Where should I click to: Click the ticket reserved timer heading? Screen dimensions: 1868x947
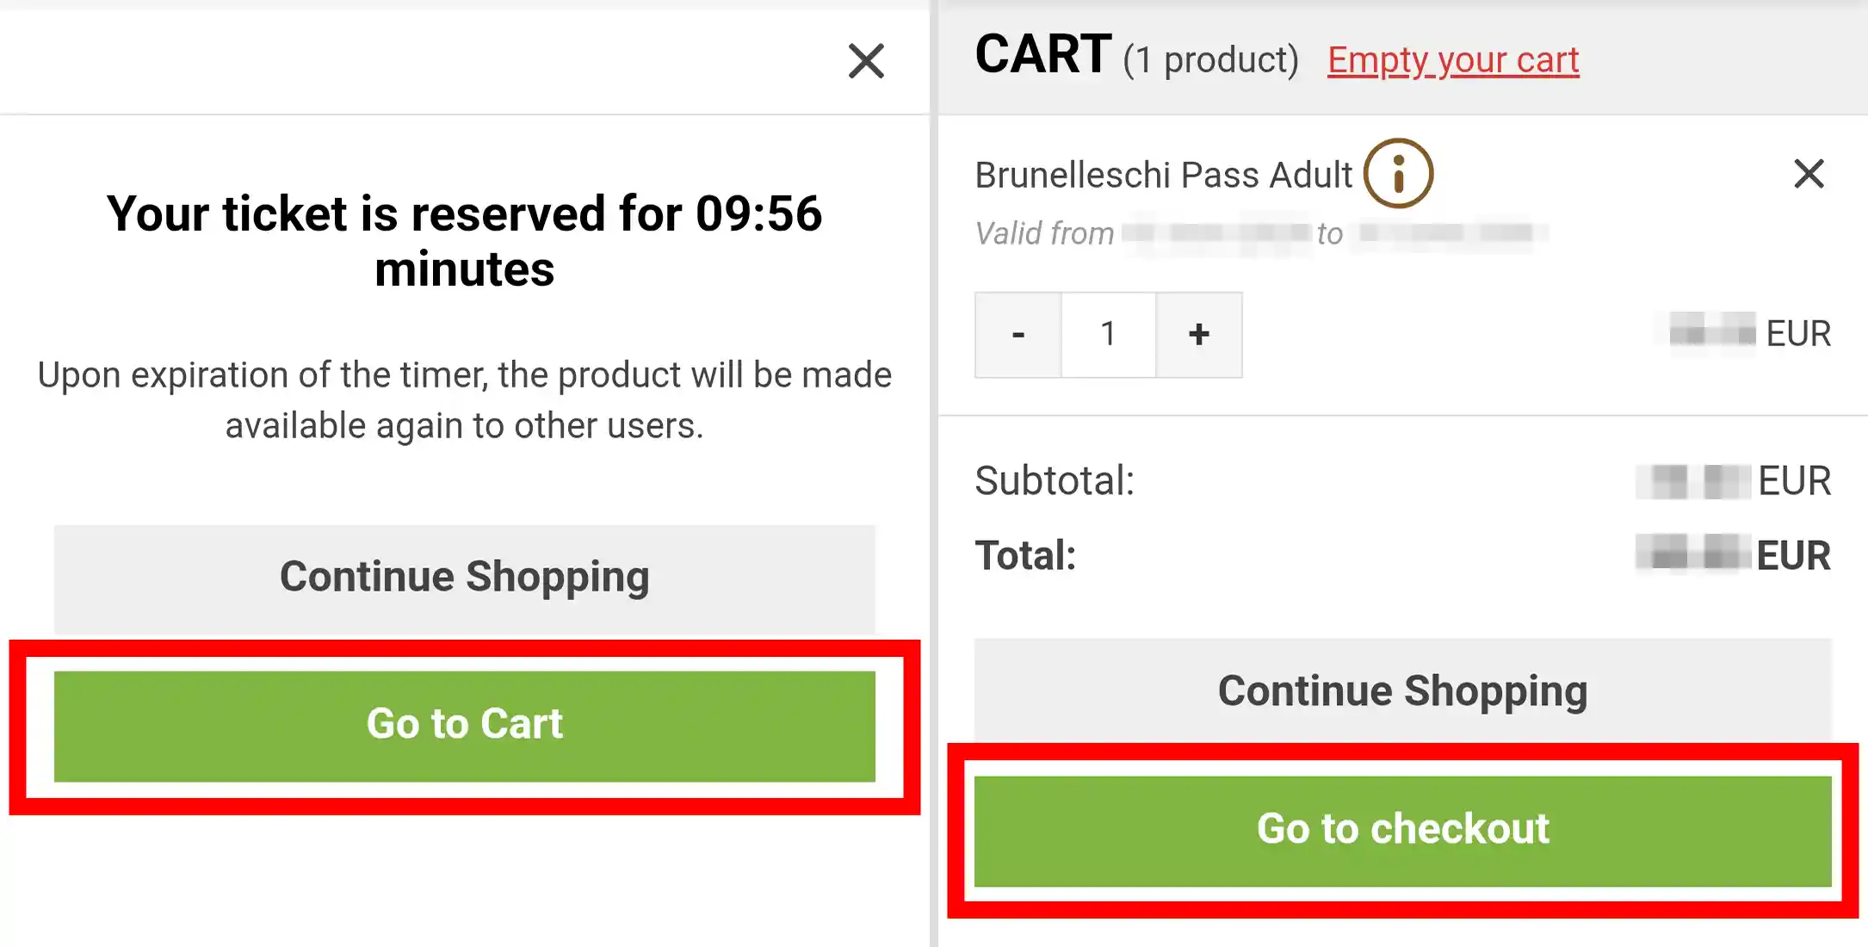[x=465, y=241]
